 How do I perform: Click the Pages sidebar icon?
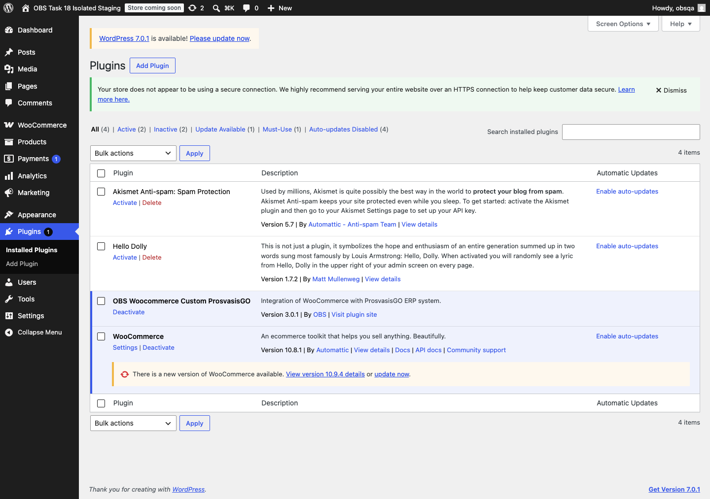pyautogui.click(x=9, y=86)
